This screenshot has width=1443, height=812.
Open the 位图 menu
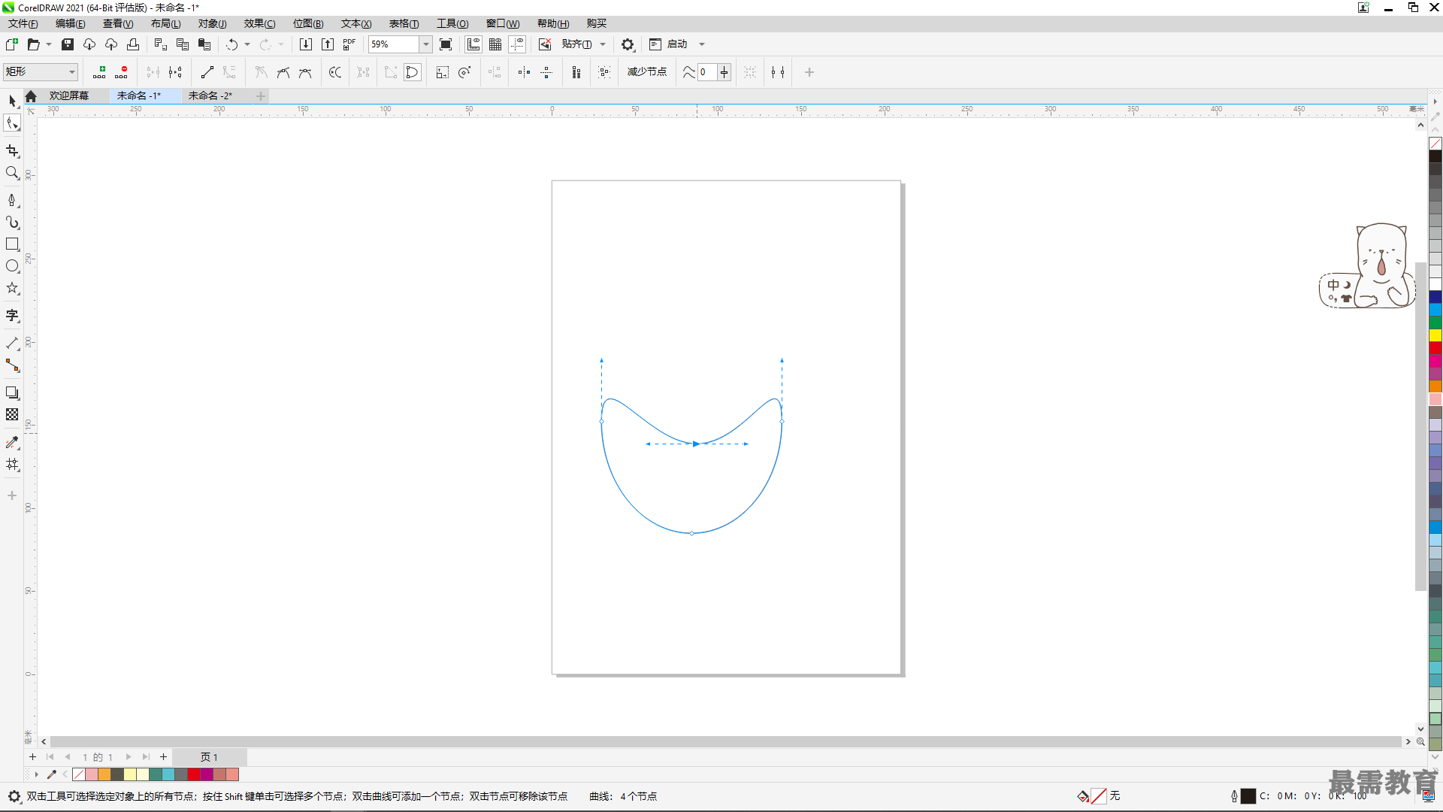[308, 23]
